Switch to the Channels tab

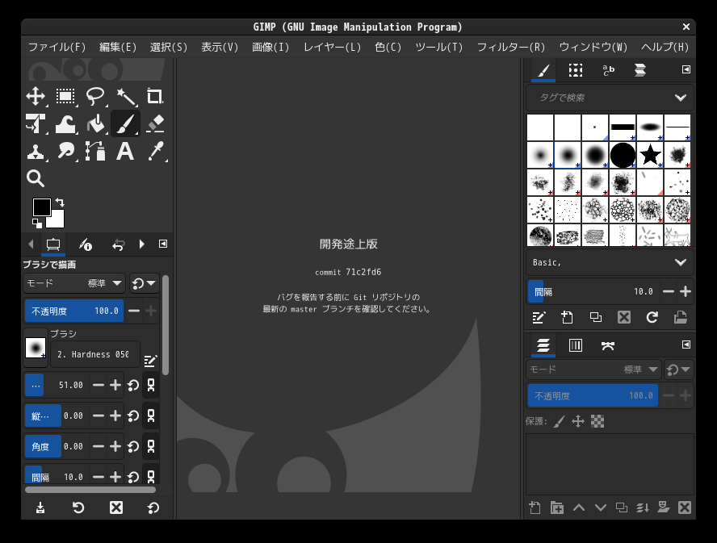576,345
